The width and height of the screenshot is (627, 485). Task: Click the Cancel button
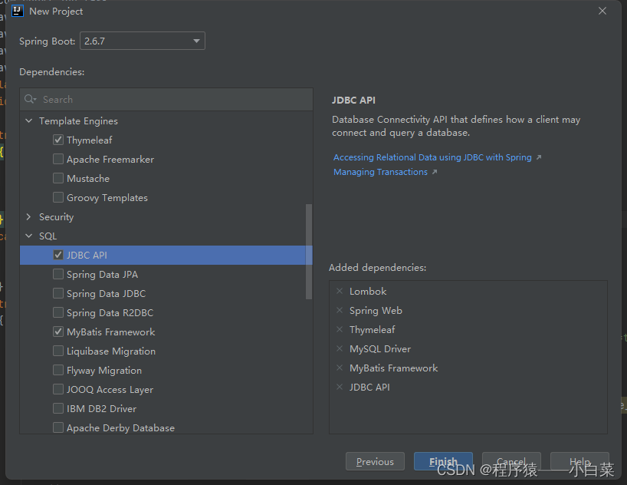click(511, 461)
